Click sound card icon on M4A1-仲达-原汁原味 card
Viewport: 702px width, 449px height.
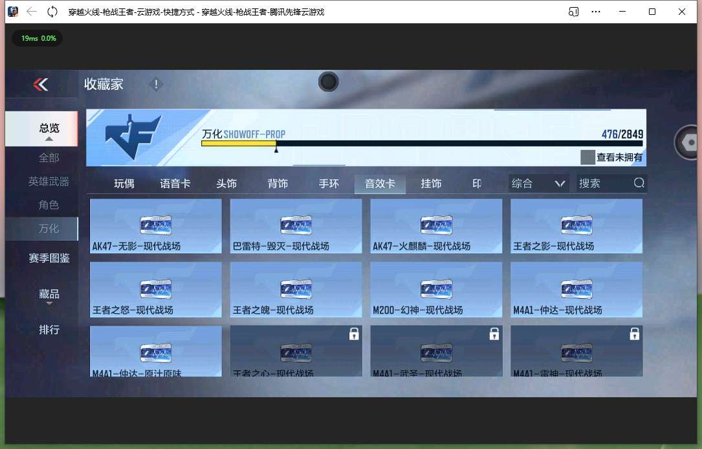156,353
